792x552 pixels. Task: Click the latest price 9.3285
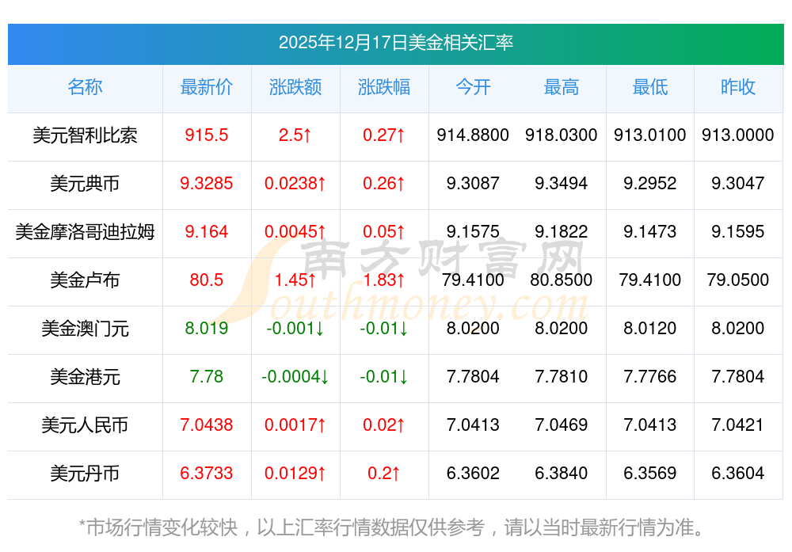(207, 183)
